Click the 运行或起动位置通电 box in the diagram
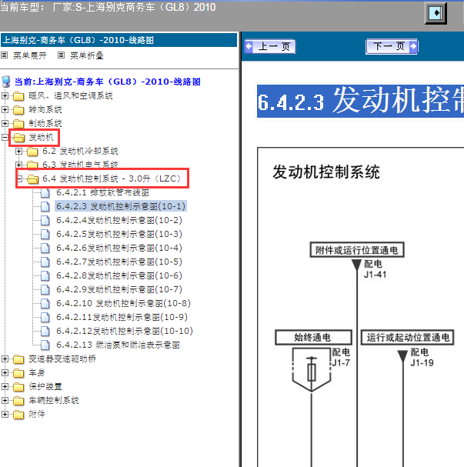The width and height of the screenshot is (464, 467). click(x=407, y=338)
